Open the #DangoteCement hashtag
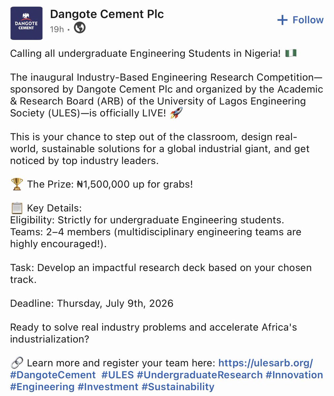 pos(53,375)
